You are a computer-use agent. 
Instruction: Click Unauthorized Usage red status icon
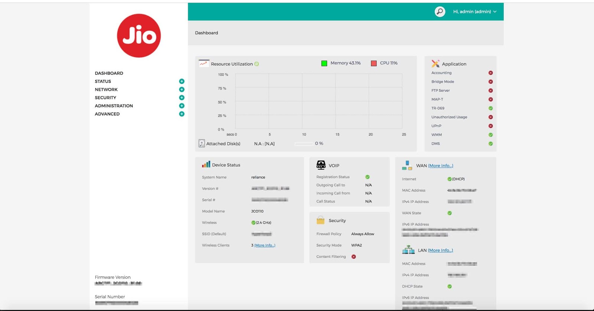click(x=490, y=117)
